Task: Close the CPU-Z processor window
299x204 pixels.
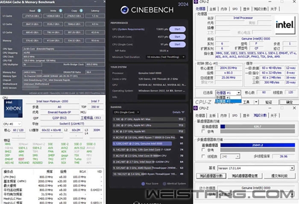Action: coord(294,2)
